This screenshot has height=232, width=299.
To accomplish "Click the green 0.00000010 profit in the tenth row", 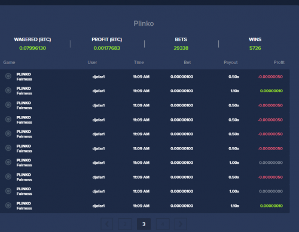I will click(x=271, y=206).
